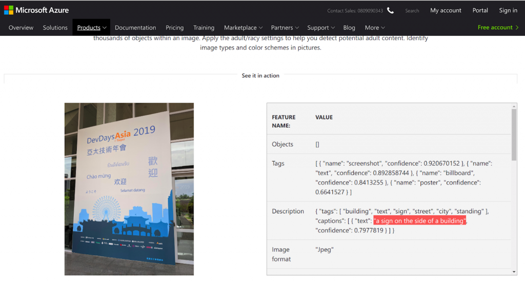Click the Objects empty array value
Viewport: 525px width, 281px height.
(317, 145)
